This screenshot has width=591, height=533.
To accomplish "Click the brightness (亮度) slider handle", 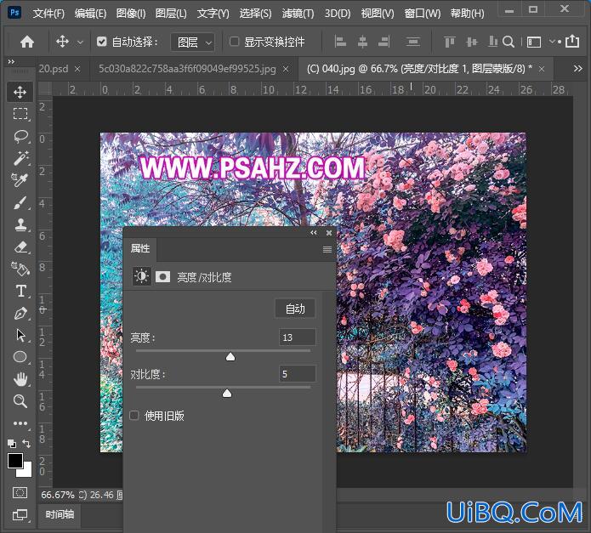I will pyautogui.click(x=230, y=357).
